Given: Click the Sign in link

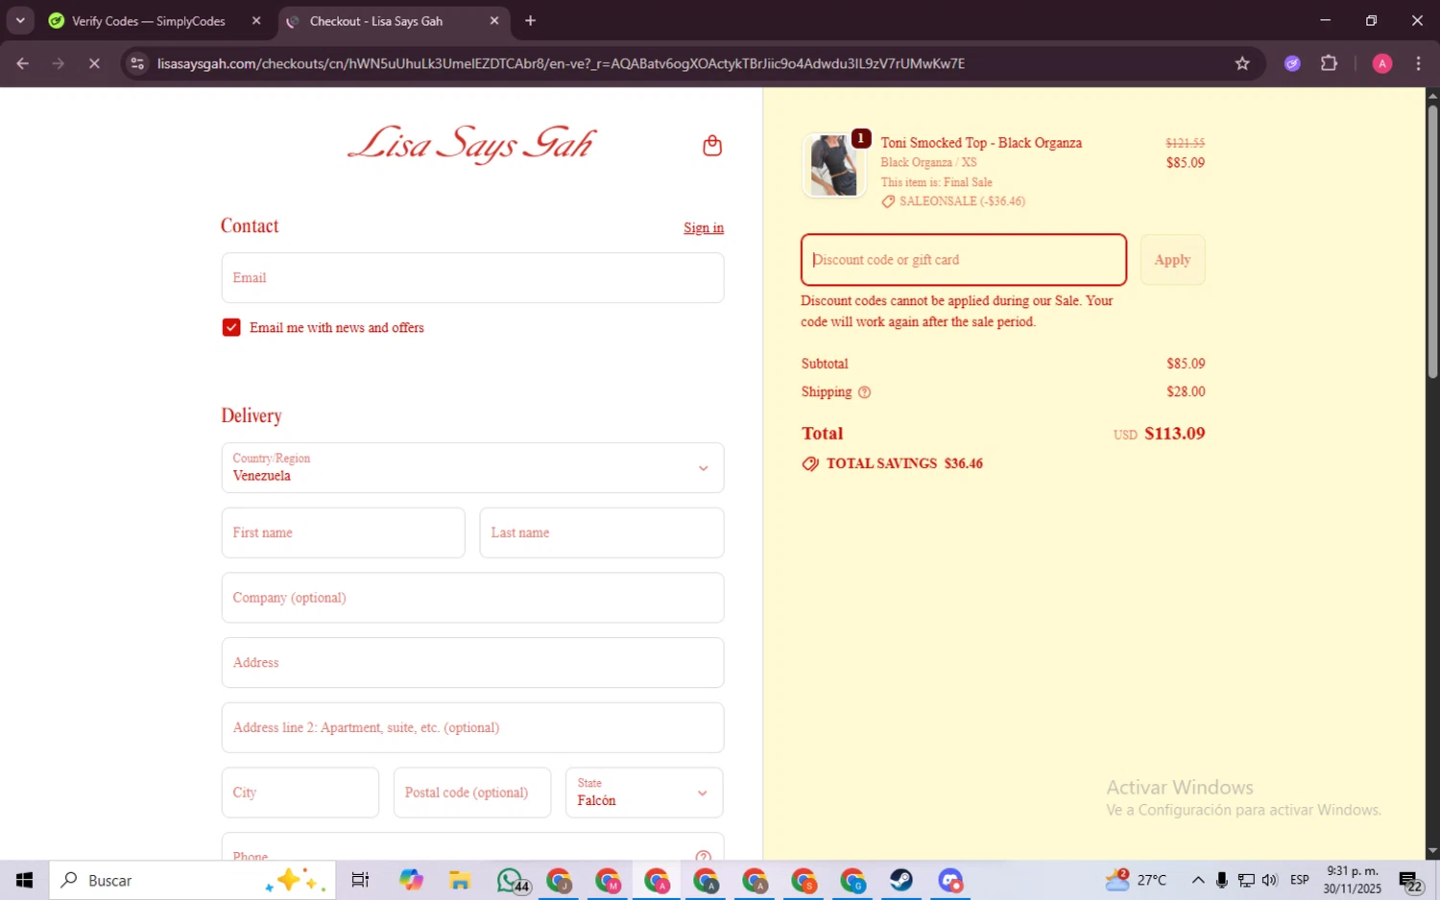Looking at the screenshot, I should [704, 227].
